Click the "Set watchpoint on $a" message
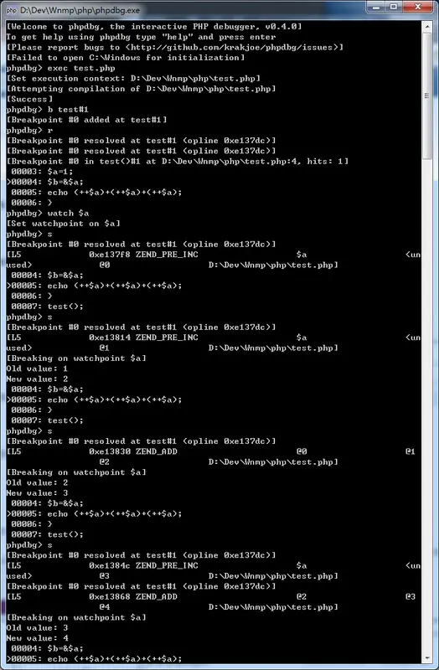Image resolution: width=439 pixels, height=670 pixels. (x=64, y=224)
